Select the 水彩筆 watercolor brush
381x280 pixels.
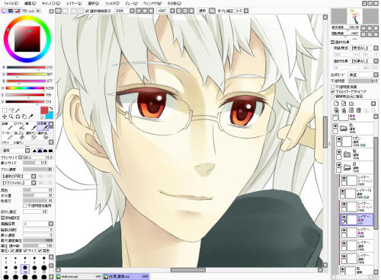coord(43,126)
